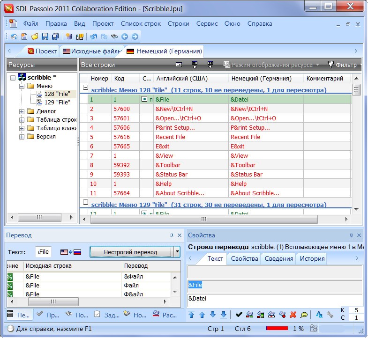368x338 pixels.
Task: Click the save all double-diskette icon
Action: [x=55, y=37]
